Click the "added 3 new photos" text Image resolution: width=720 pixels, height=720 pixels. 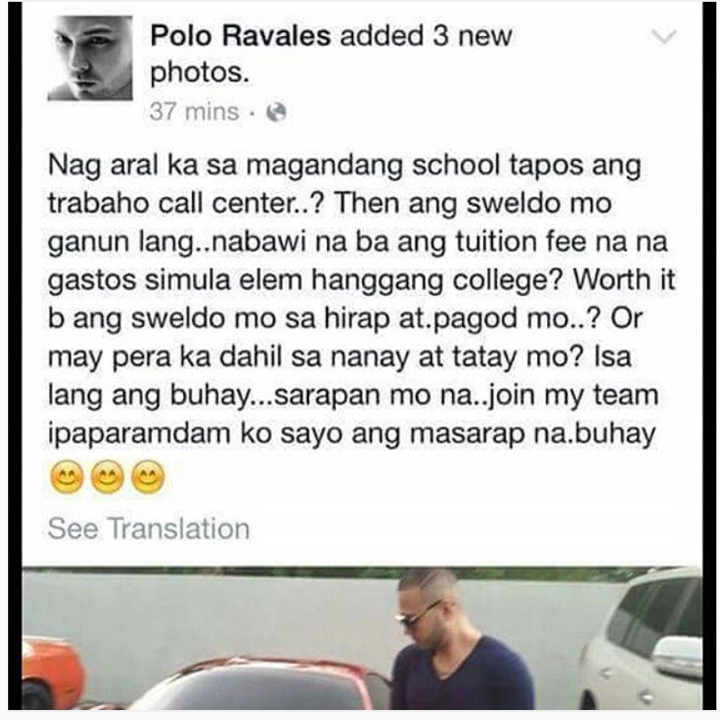(x=331, y=54)
